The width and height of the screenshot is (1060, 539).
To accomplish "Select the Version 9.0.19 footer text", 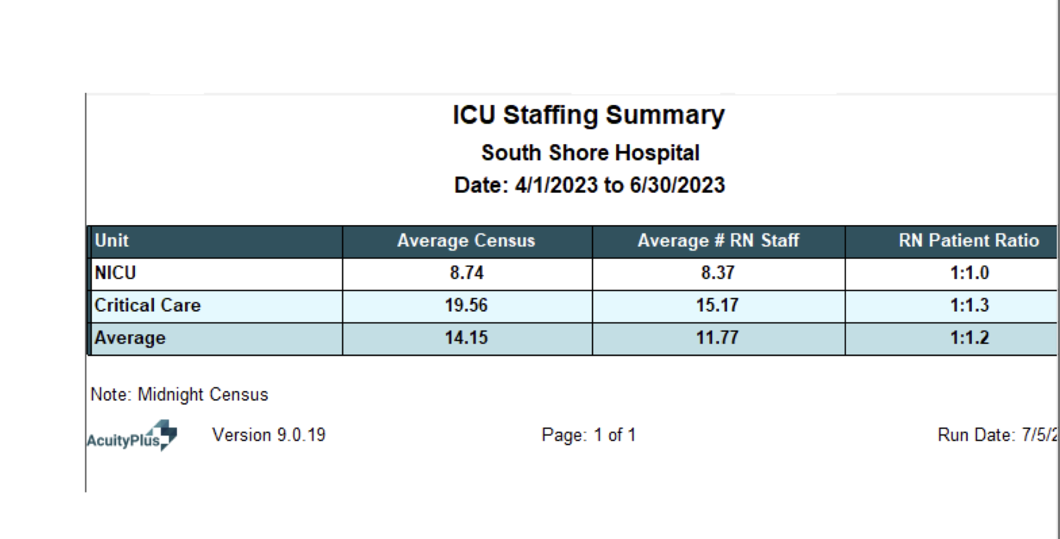I will (x=269, y=435).
